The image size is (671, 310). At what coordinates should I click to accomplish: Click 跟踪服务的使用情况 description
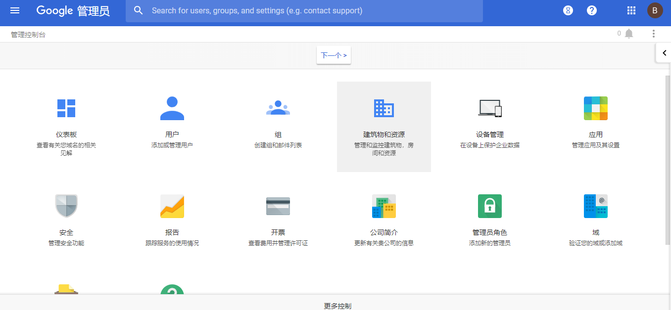tap(172, 243)
